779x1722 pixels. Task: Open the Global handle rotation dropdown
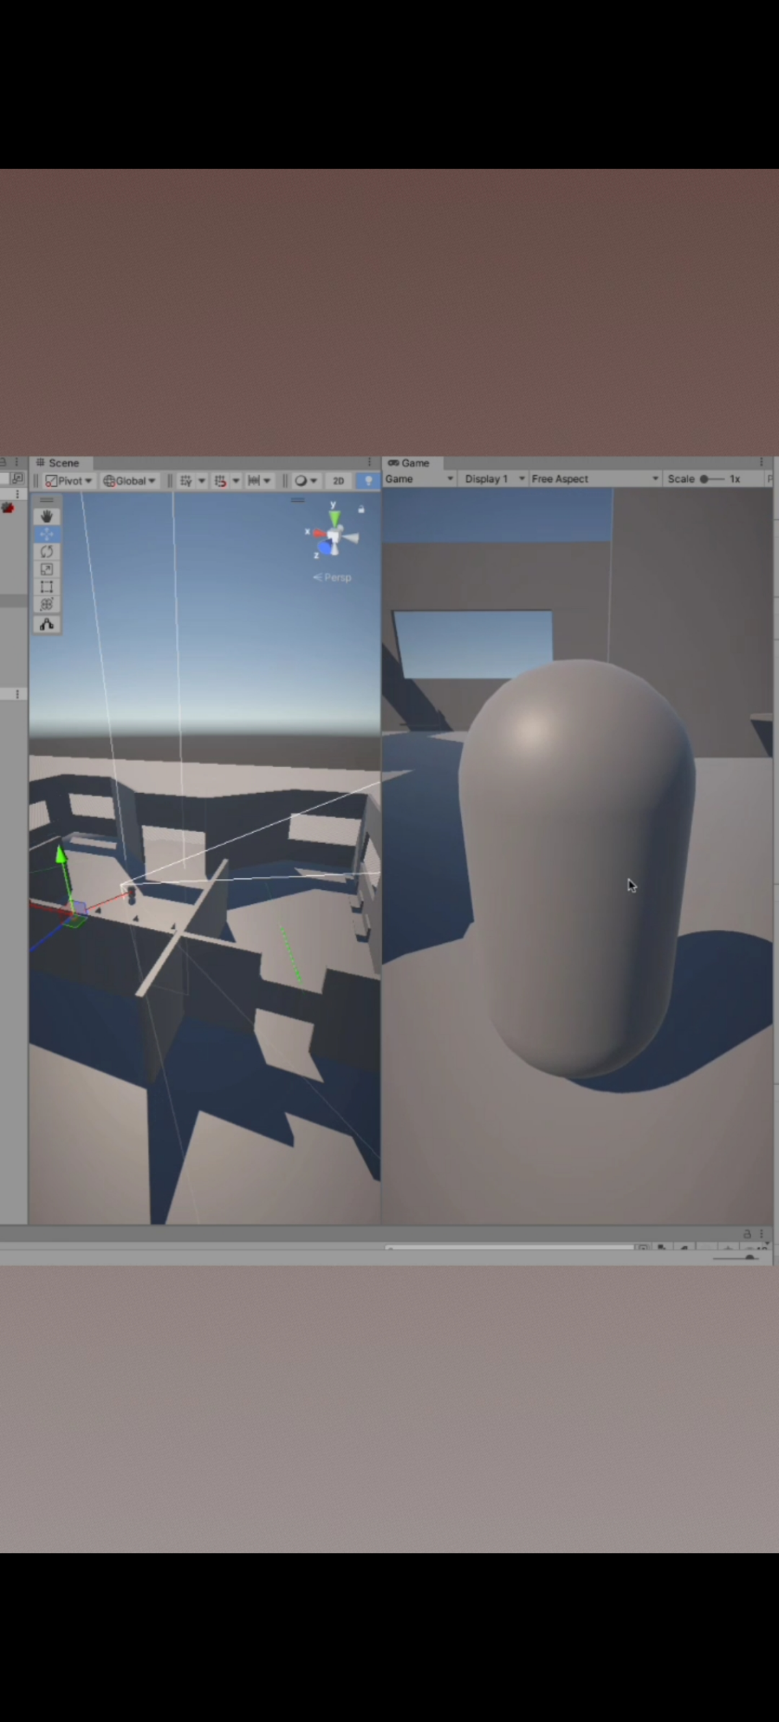(x=130, y=480)
